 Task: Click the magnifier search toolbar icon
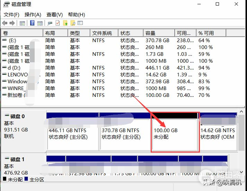73,23
